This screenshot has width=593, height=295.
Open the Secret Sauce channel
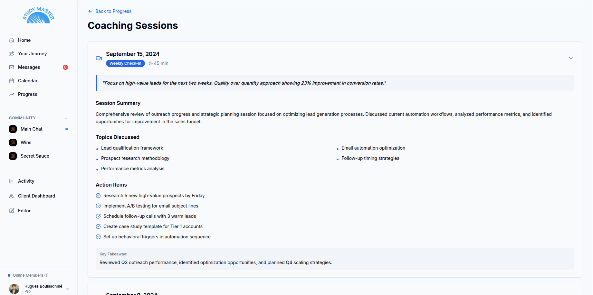[35, 156]
